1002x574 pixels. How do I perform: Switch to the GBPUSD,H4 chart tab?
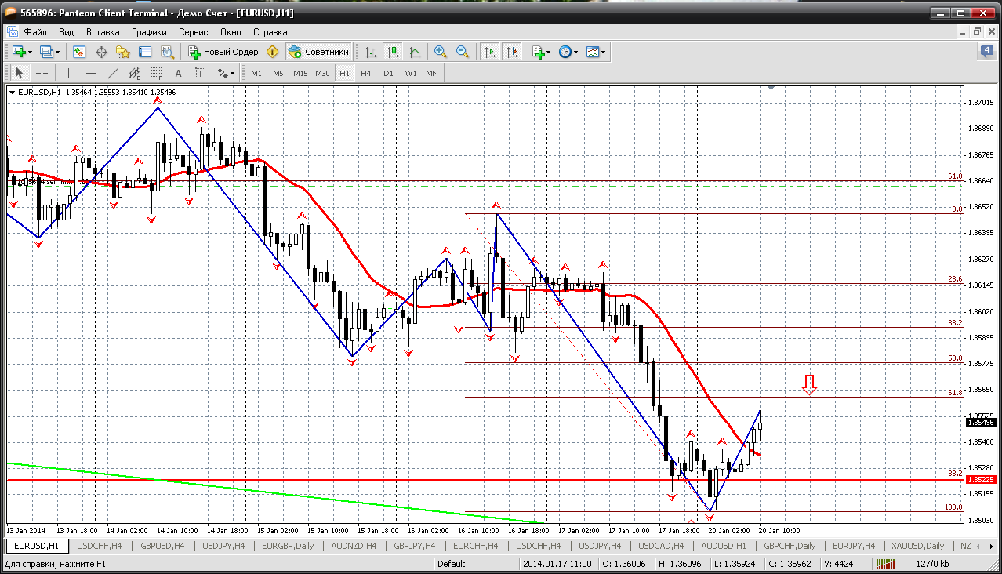pyautogui.click(x=163, y=546)
